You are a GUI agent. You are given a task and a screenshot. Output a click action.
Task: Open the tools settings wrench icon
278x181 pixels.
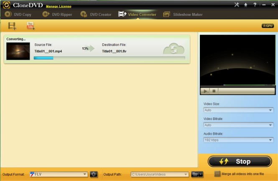click(237, 5)
